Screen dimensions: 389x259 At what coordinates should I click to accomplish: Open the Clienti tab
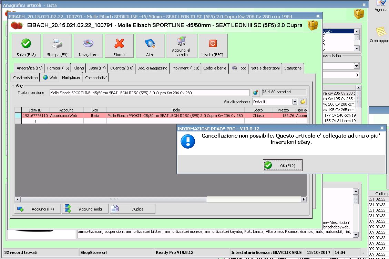coord(79,68)
